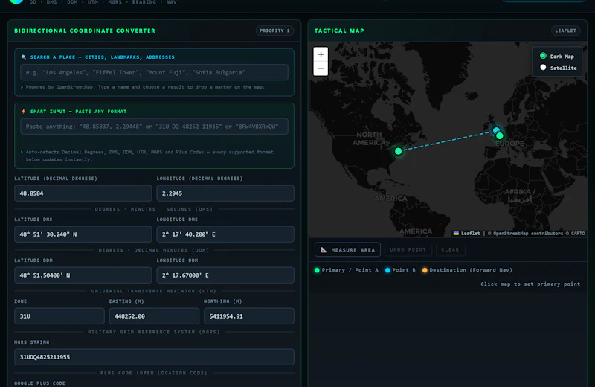595x387 pixels.
Task: Click the Primary / Point A legend label
Action: pyautogui.click(x=350, y=270)
